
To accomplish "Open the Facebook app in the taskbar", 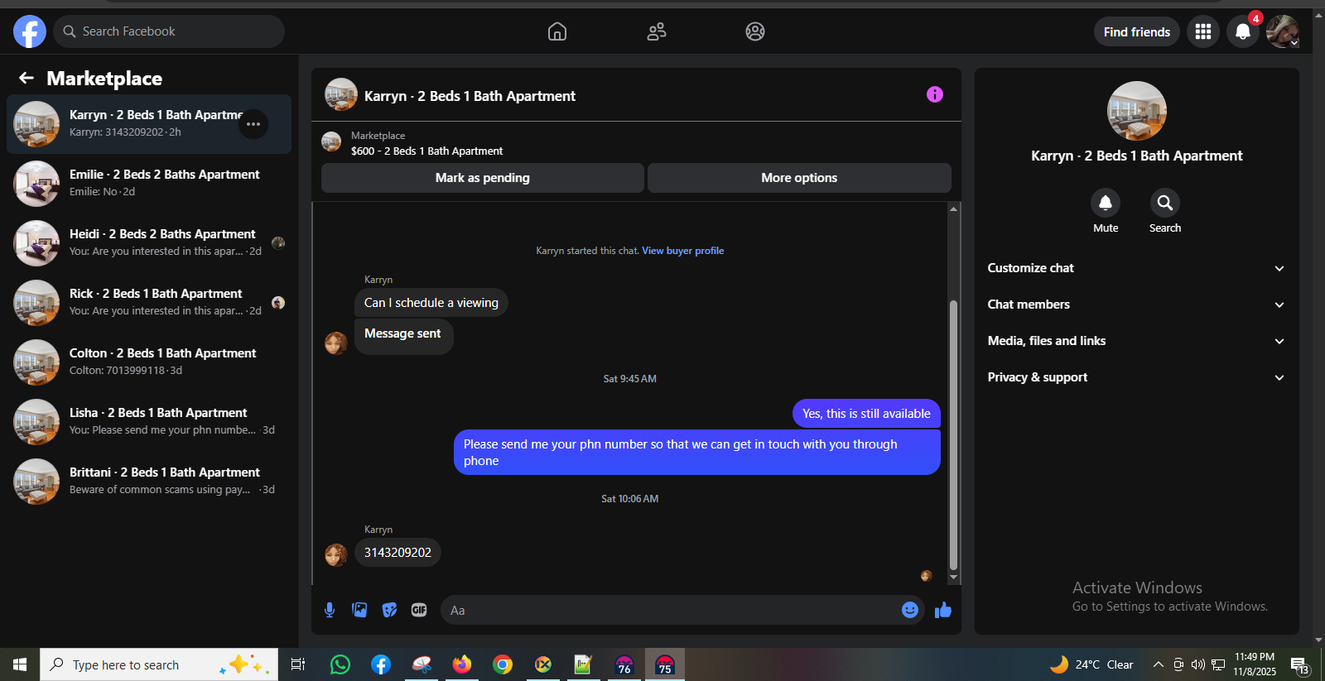I will point(381,664).
